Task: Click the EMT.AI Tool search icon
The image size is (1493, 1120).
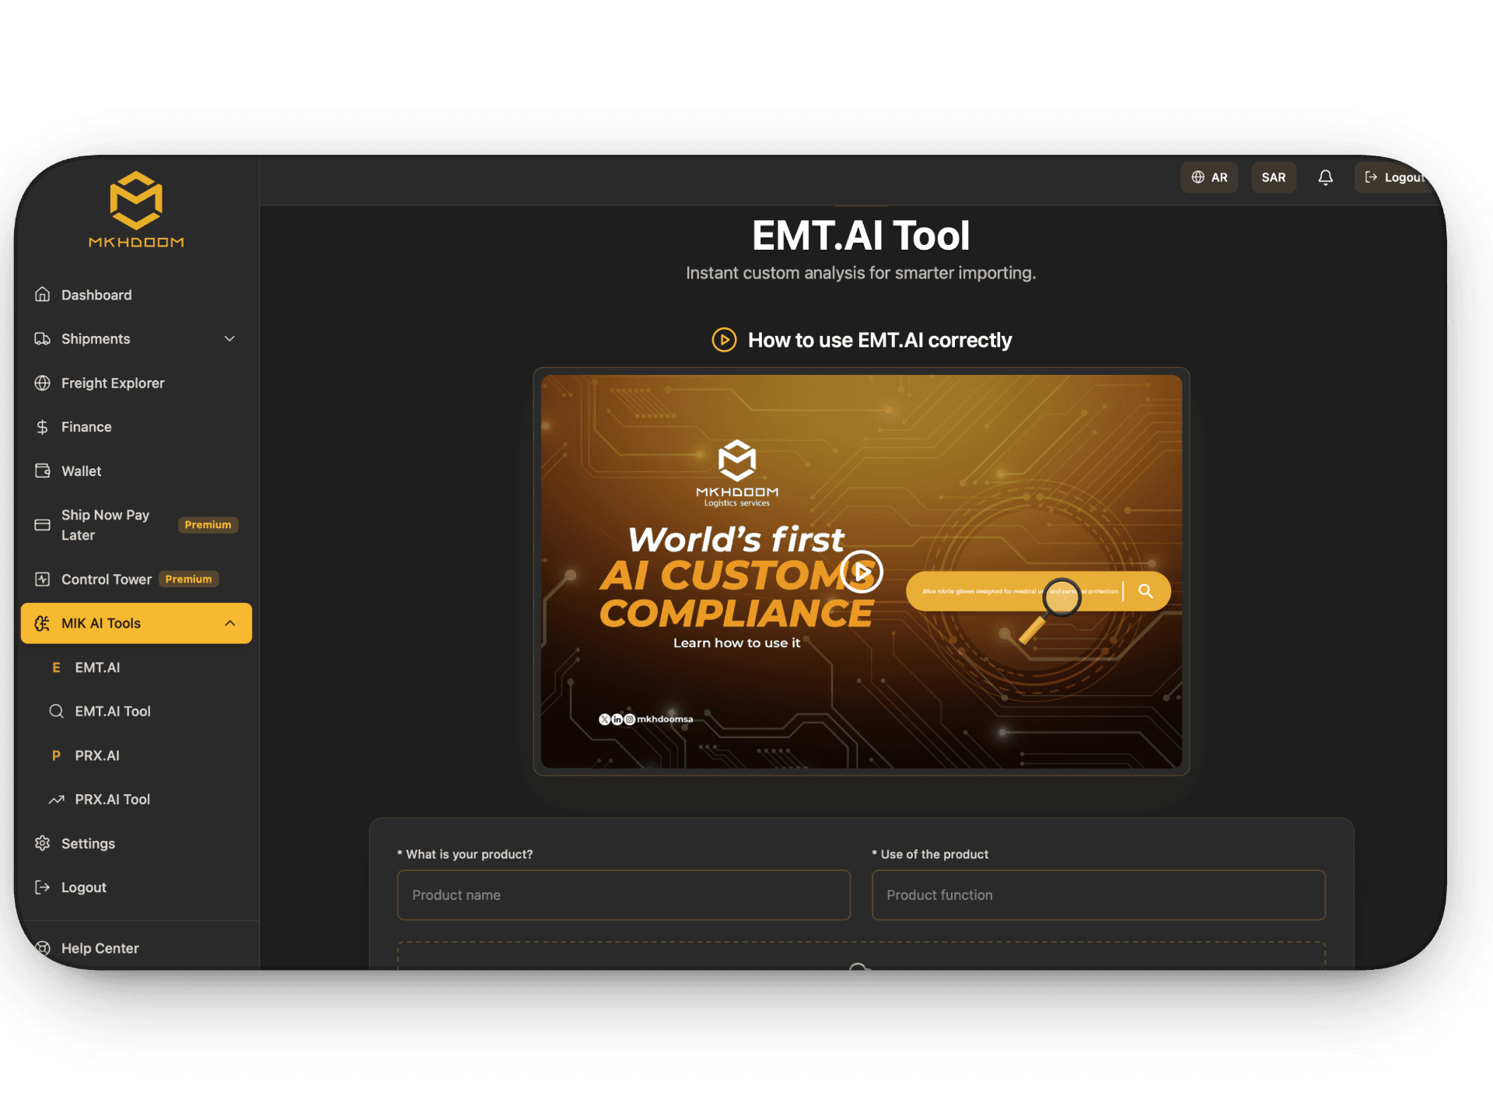Action: tap(56, 712)
